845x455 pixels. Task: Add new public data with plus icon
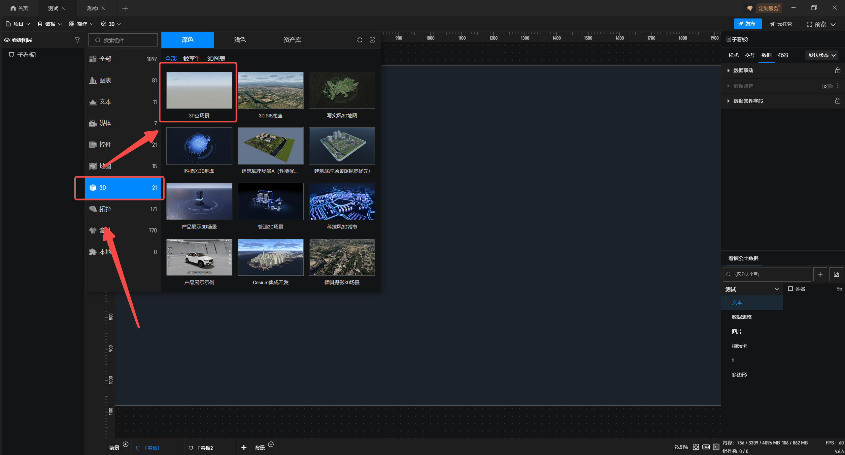click(x=820, y=274)
